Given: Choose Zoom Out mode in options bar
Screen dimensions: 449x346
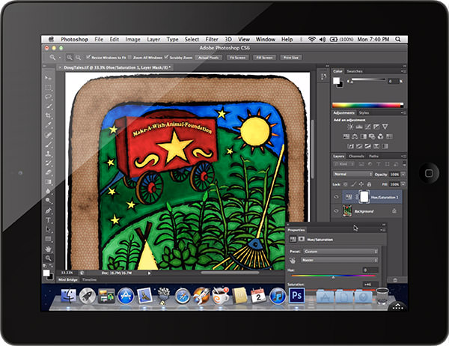Looking at the screenshot, I should (78, 58).
